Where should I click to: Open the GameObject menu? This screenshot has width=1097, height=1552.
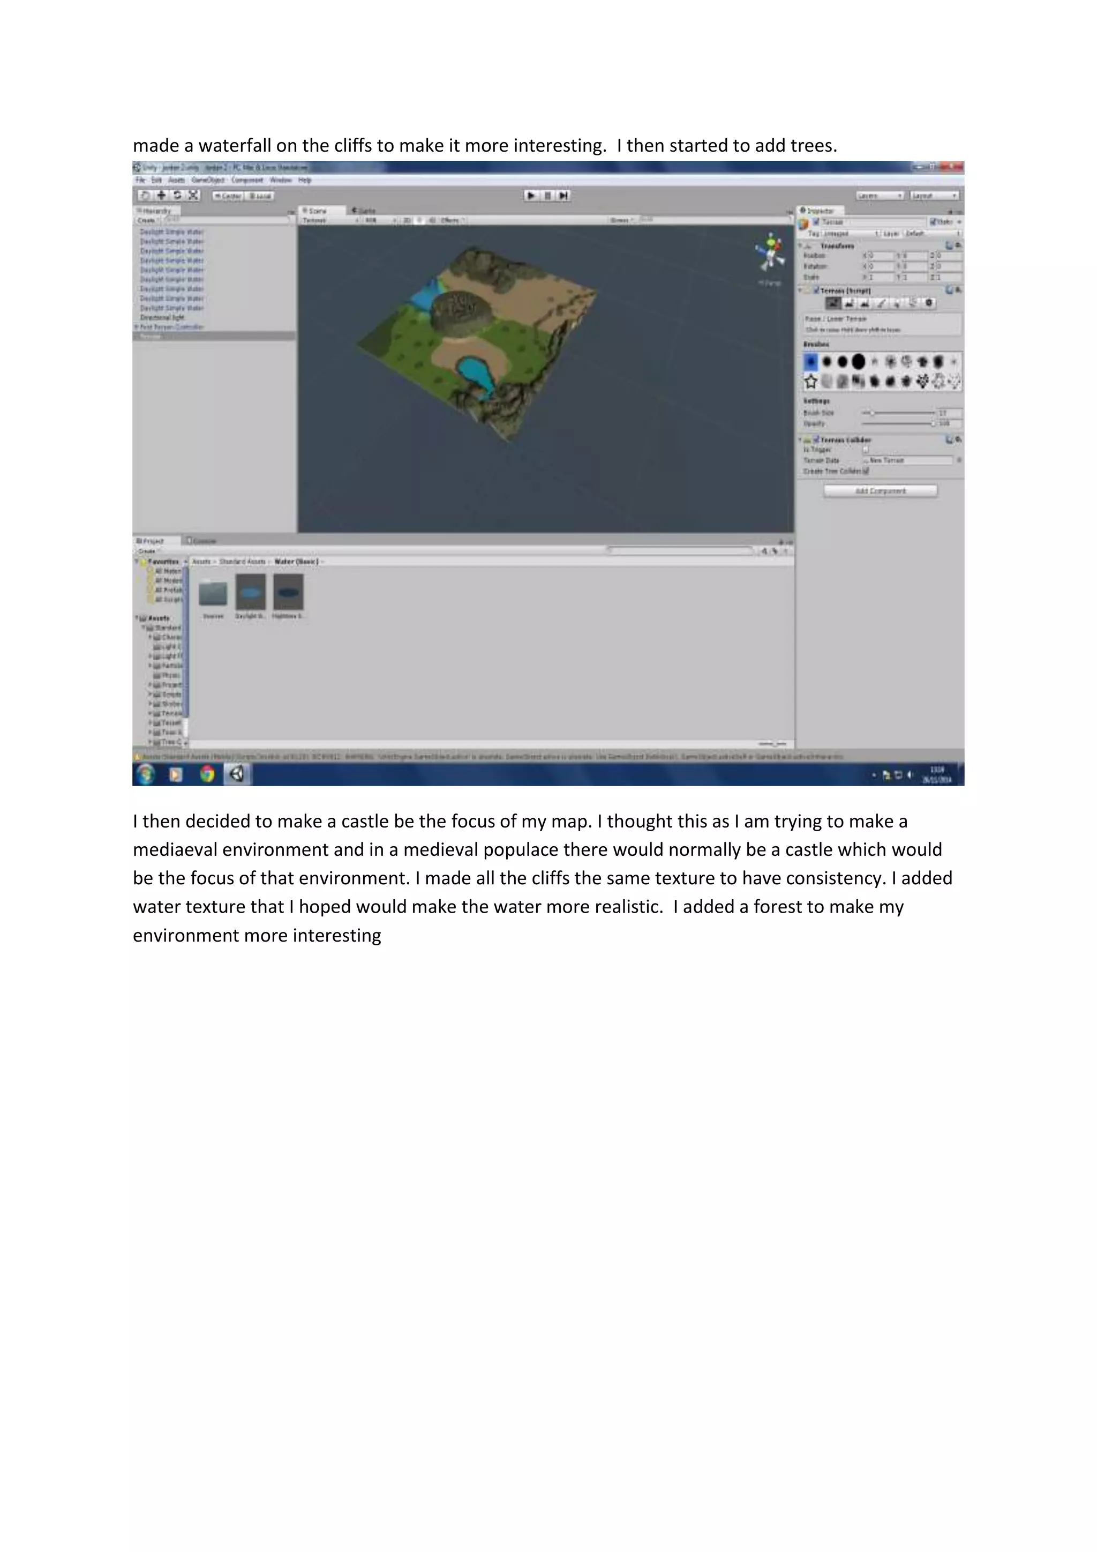point(208,181)
